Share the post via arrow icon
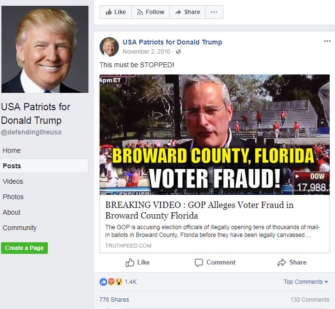Image resolution: width=335 pixels, height=309 pixels. tap(281, 263)
